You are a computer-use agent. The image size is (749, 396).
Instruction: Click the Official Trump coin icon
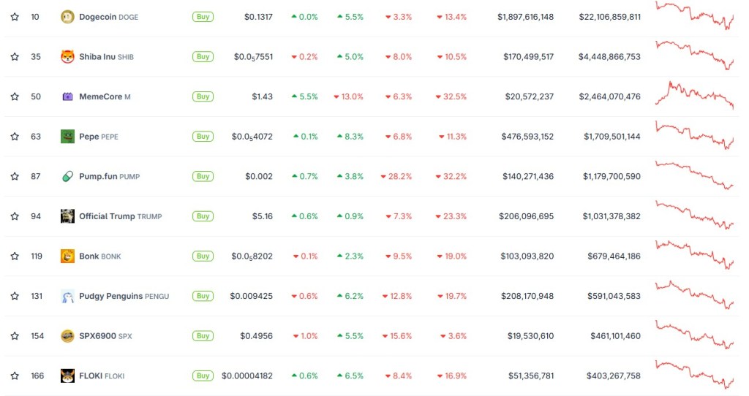(67, 216)
